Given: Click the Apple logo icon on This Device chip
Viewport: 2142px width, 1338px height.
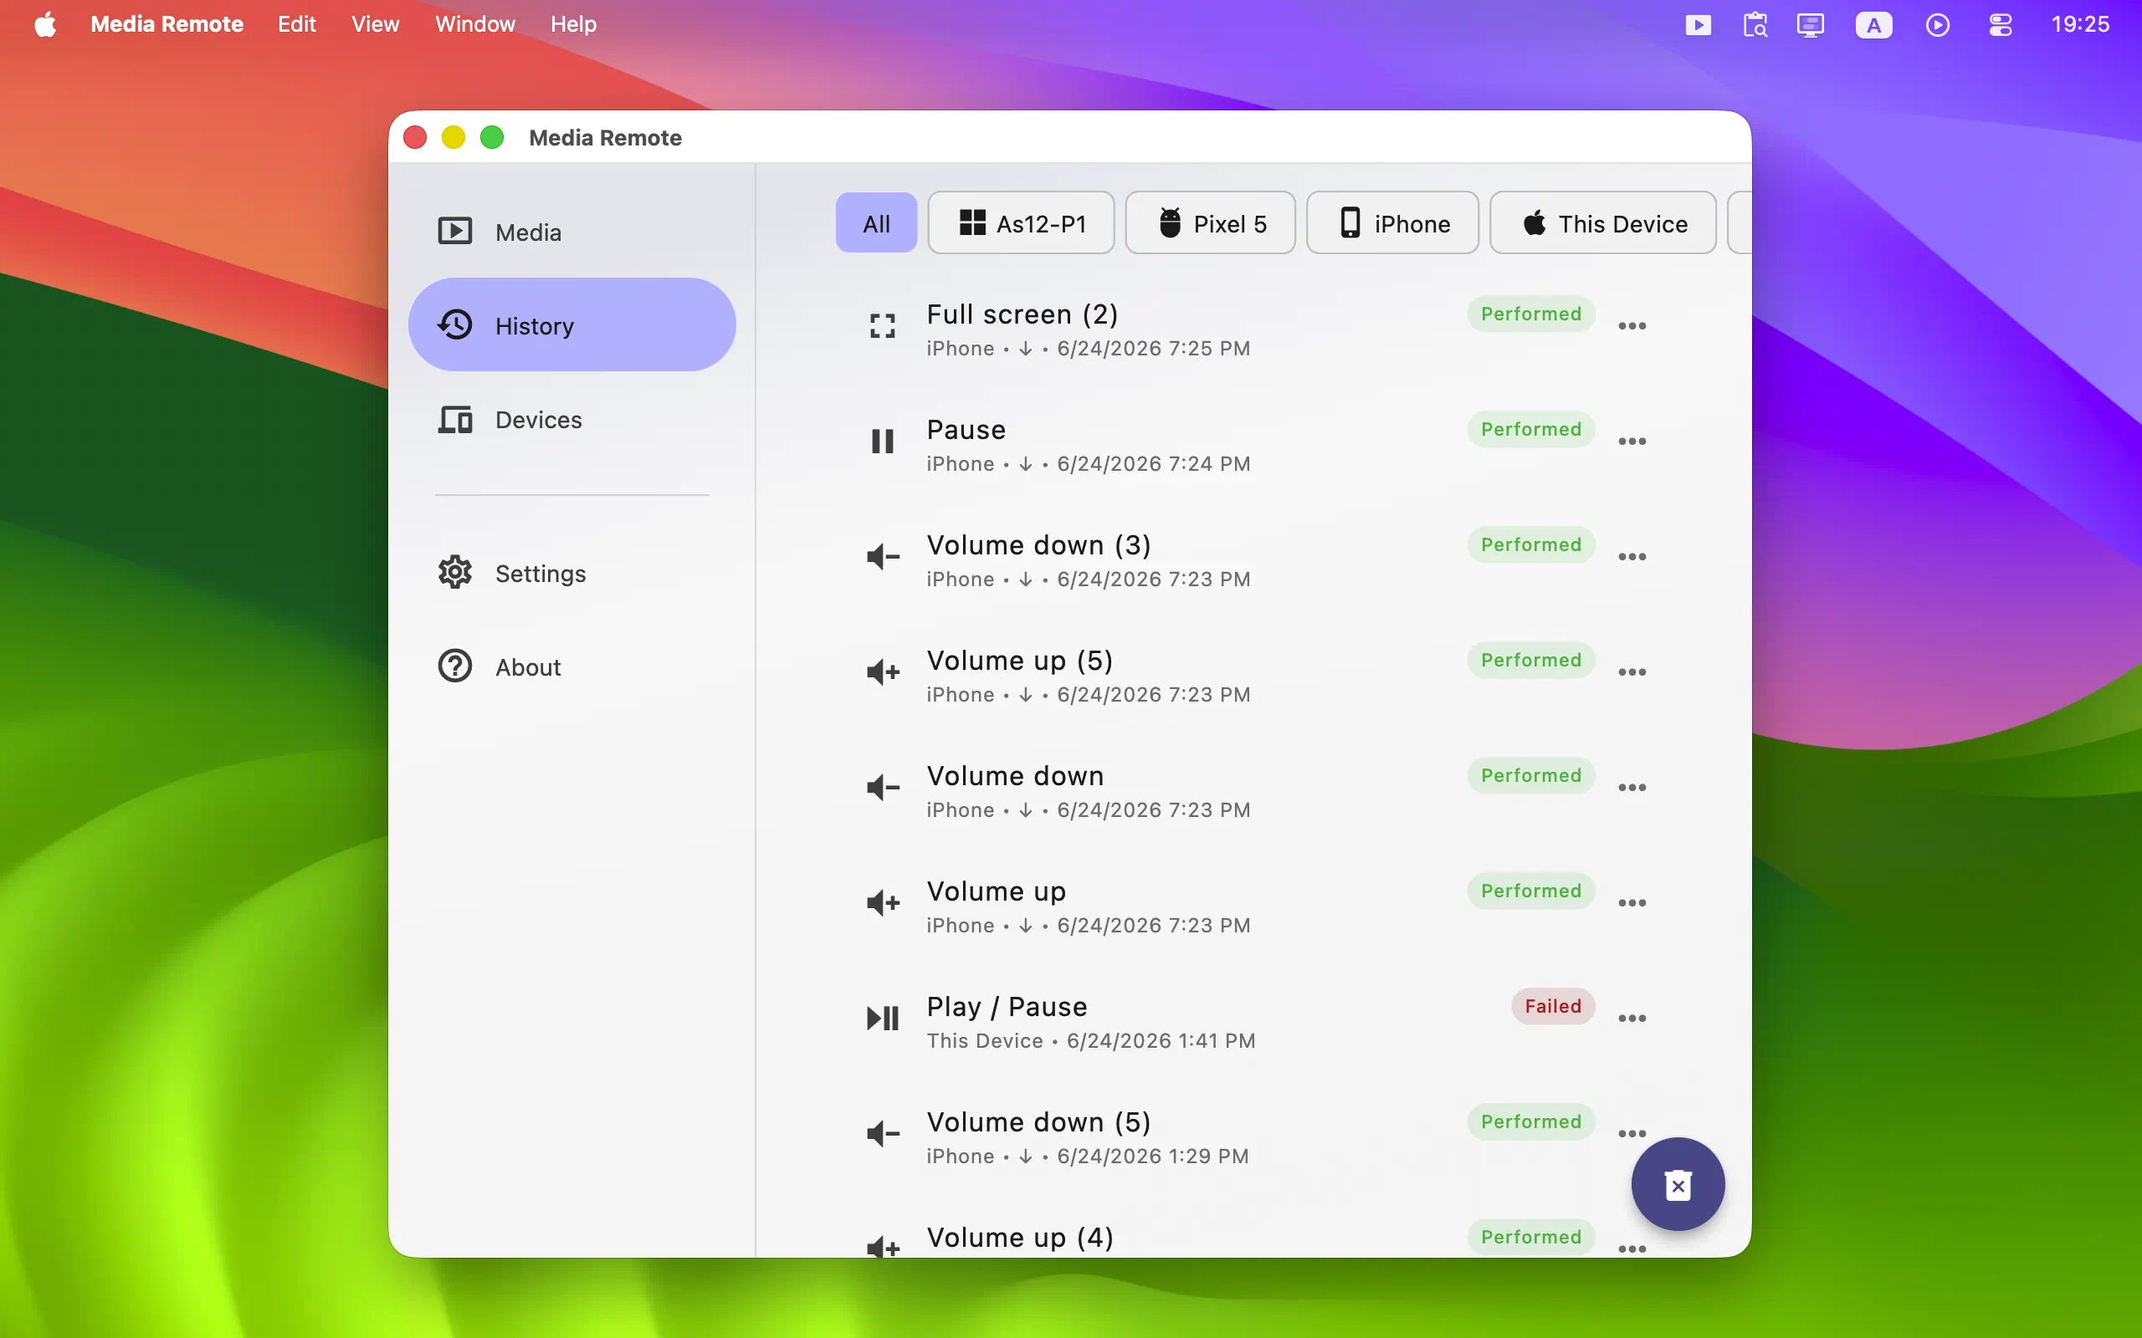Looking at the screenshot, I should (1534, 222).
